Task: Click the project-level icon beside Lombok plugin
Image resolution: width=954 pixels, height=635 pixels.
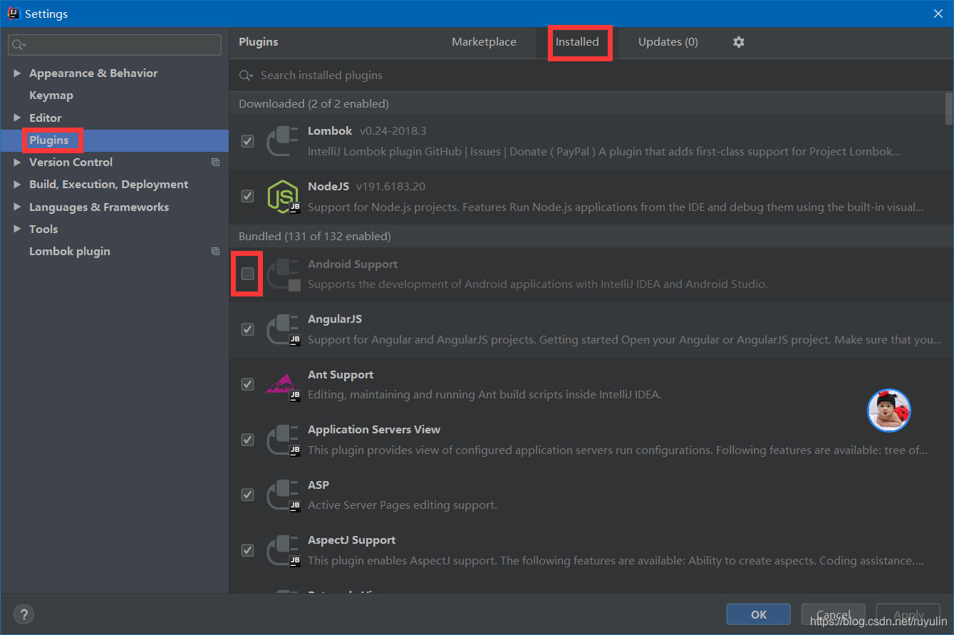Action: click(215, 252)
